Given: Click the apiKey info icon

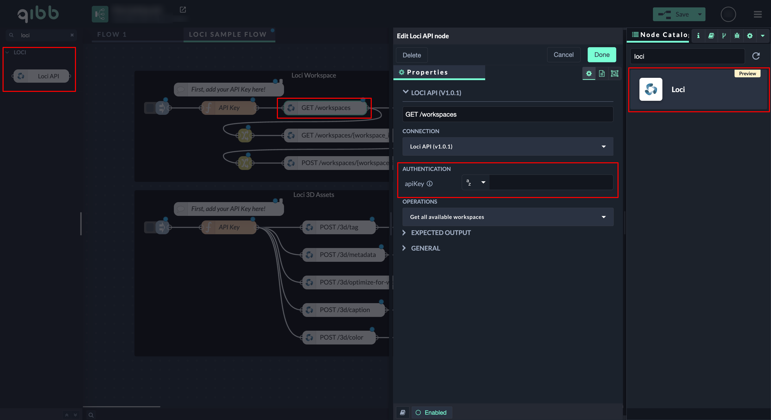Looking at the screenshot, I should (x=430, y=184).
